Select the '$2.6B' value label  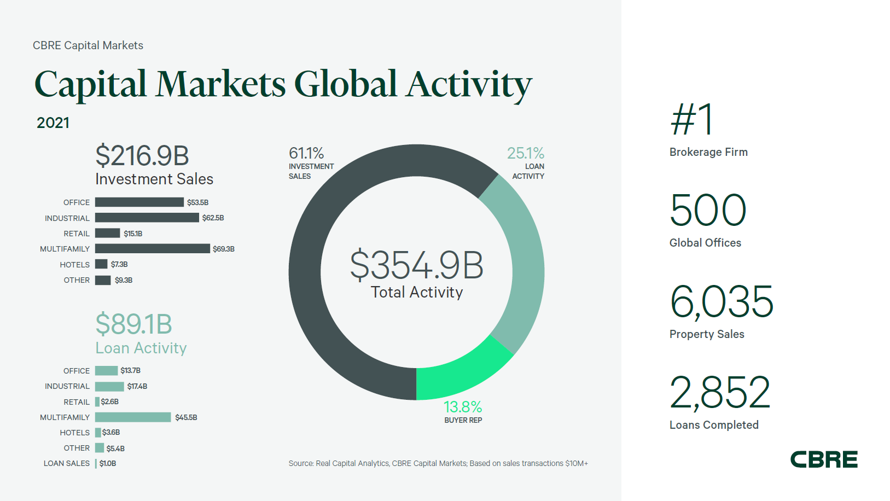[109, 401]
